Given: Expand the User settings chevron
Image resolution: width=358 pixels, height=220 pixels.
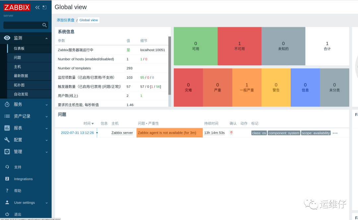Looking at the screenshot, I should (47, 203).
